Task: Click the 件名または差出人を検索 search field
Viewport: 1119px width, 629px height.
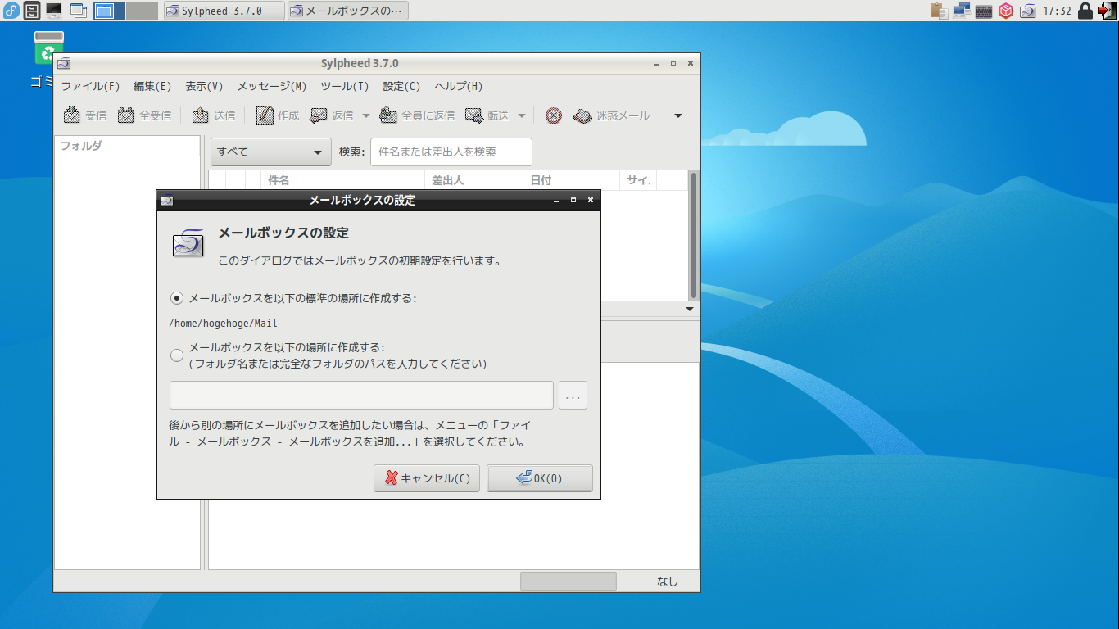Action: (x=451, y=152)
